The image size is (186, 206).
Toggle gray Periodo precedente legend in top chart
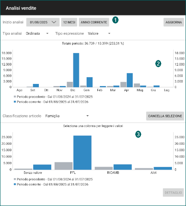click(x=53, y=97)
